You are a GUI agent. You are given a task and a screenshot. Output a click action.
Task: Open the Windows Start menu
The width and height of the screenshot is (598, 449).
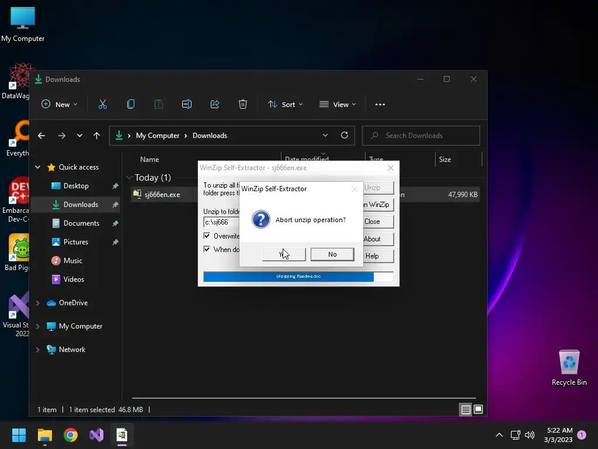[19, 435]
